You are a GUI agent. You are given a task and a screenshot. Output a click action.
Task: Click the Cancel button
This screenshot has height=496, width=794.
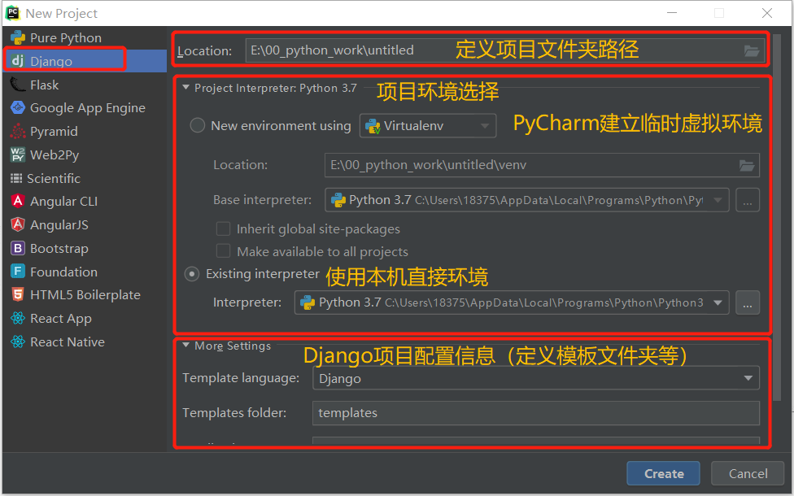pyautogui.click(x=748, y=474)
